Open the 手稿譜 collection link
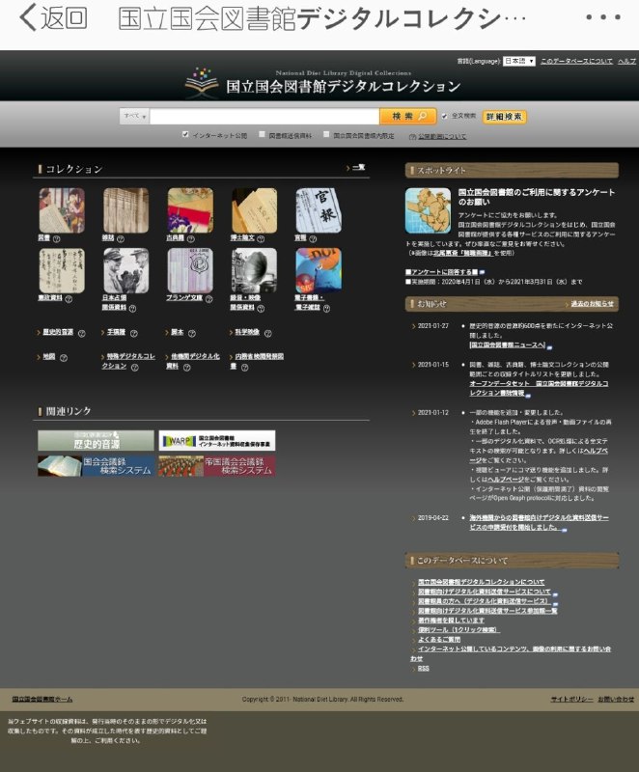Screen dimensions: 639x772 (116, 332)
